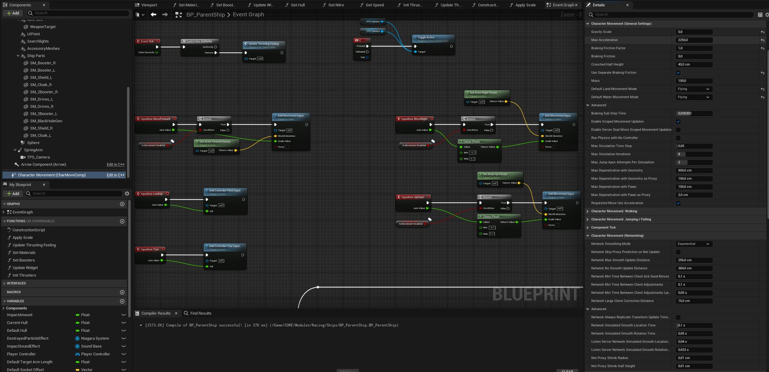Toggle visibility eye for ImpactAmount variable
Screen dimensions: 769x372
coord(123,315)
